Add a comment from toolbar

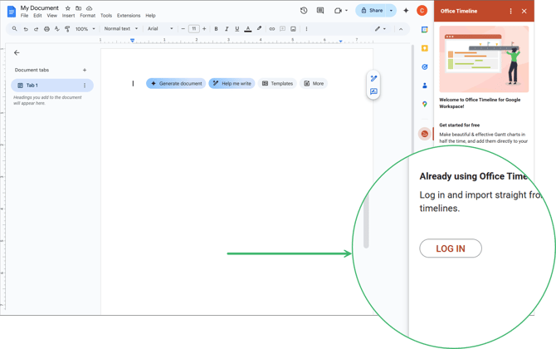pyautogui.click(x=283, y=29)
